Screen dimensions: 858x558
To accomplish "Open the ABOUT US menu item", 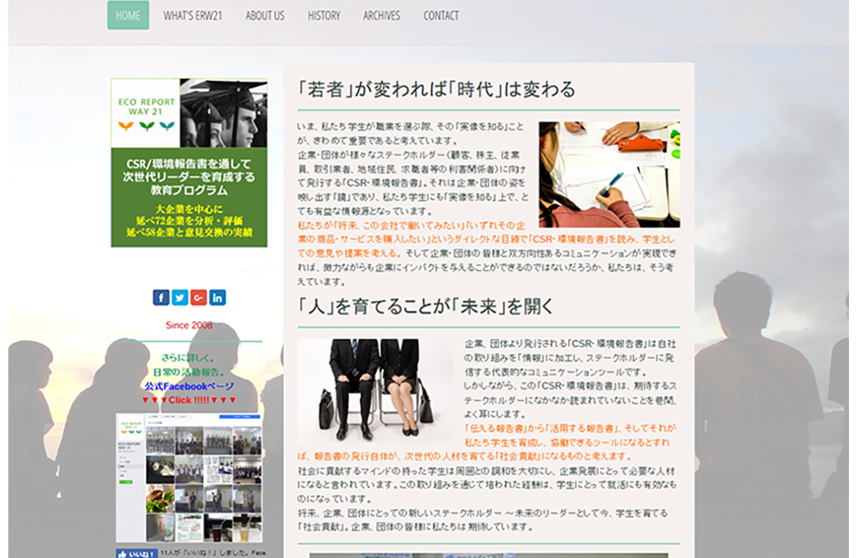I will pos(265,15).
